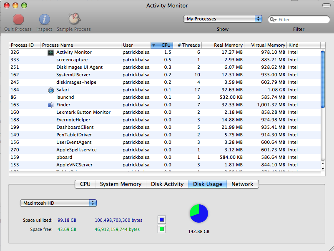Viewport: 334px width, 251px height.
Task: Click the 142.88 GB total capacity label
Action: (199, 231)
